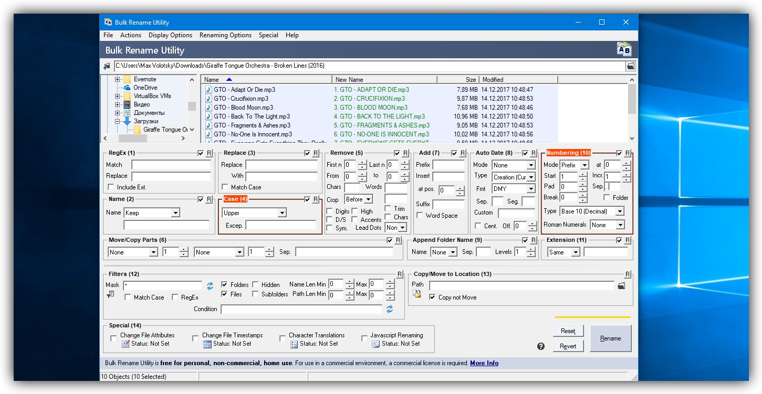This screenshot has width=762, height=394.
Task: Click the refresh arrows icon next to Mask field
Action: pos(210,286)
